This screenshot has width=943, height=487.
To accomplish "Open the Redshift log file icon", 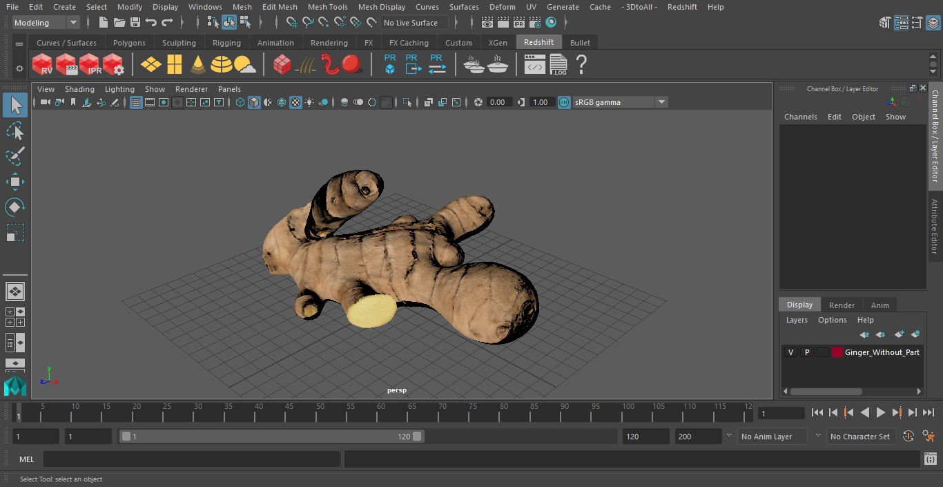I will pos(558,65).
